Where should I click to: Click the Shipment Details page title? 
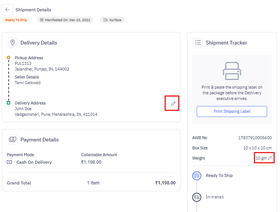click(33, 10)
